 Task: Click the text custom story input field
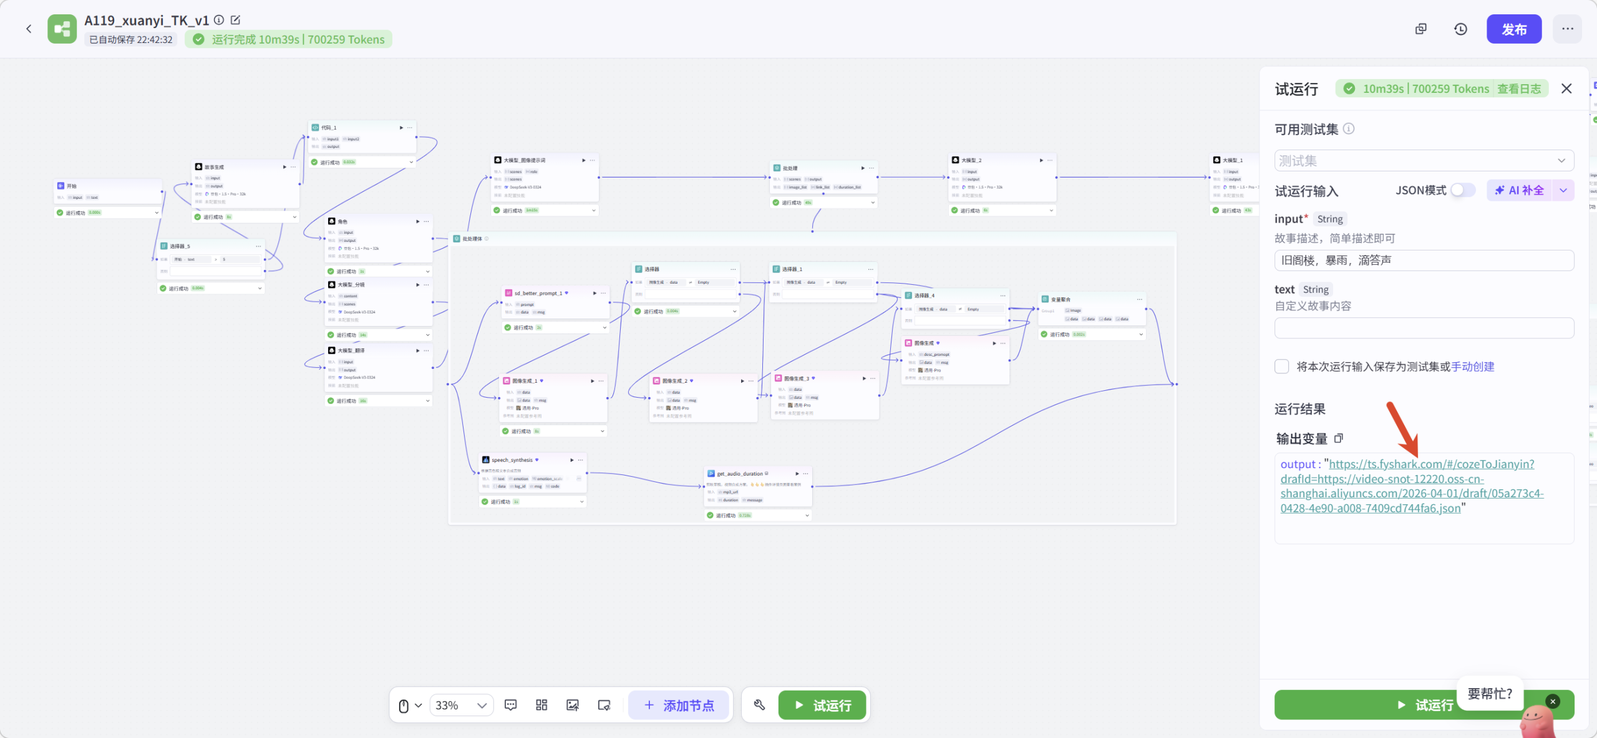click(1424, 328)
